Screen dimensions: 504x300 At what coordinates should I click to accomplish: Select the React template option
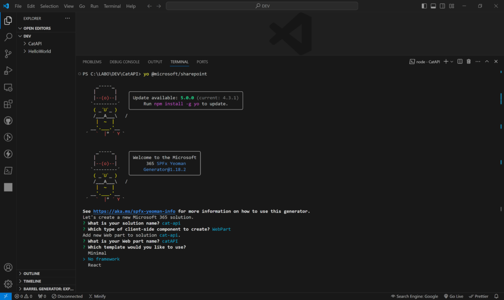(94, 265)
